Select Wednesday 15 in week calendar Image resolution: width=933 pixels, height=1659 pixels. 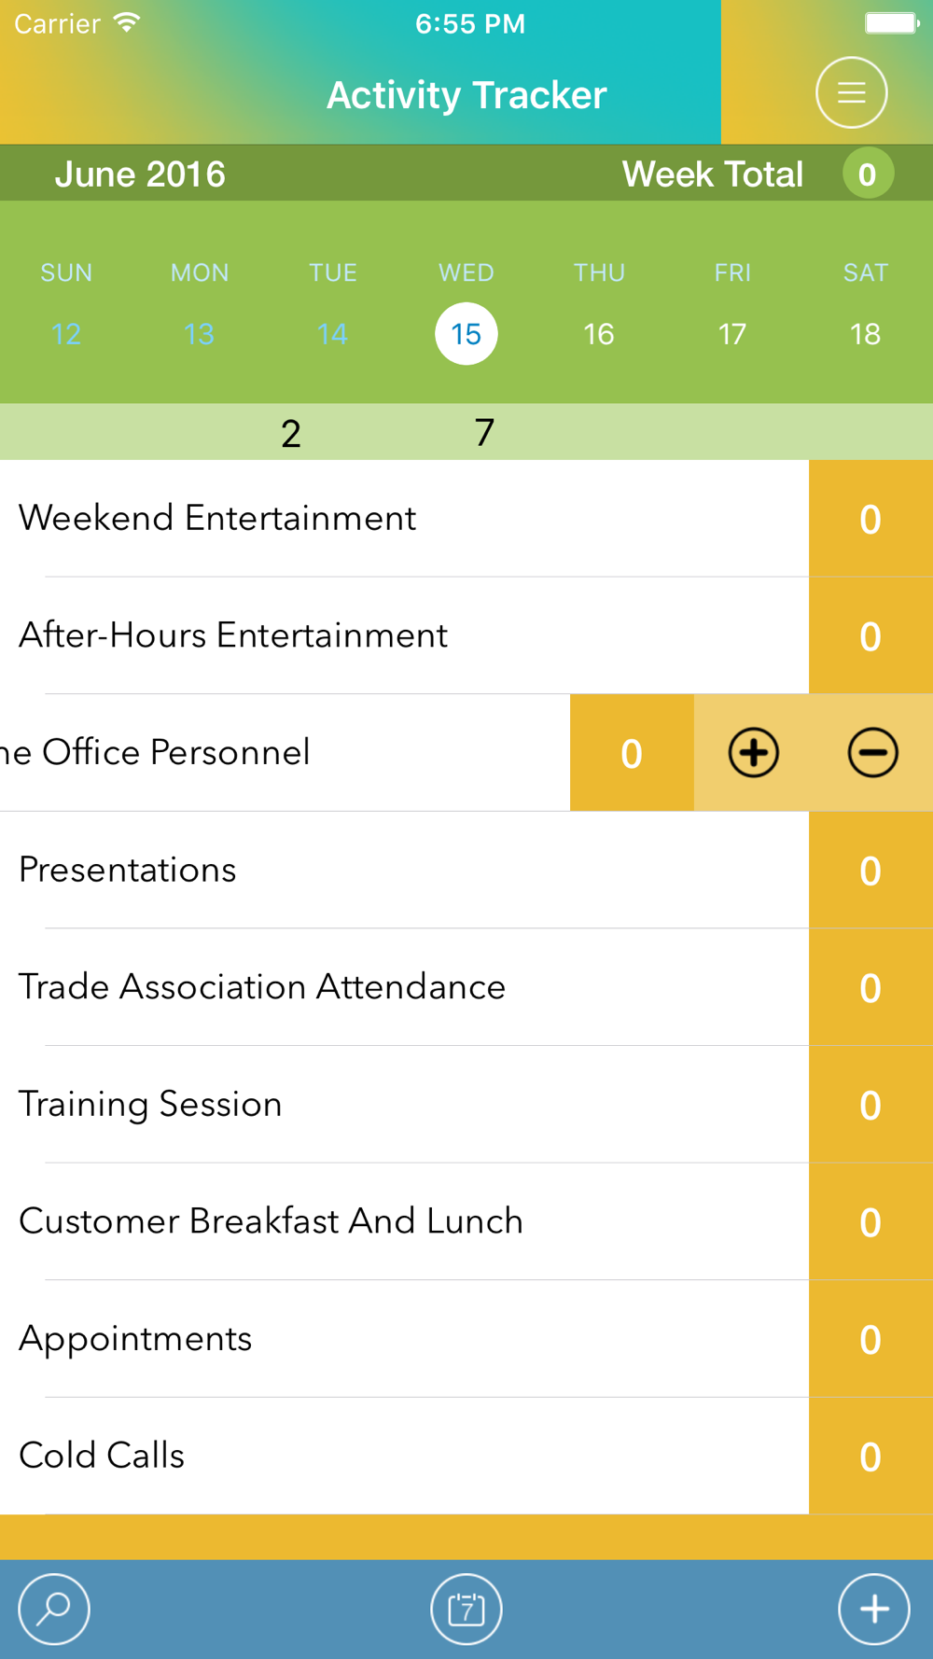(x=466, y=334)
